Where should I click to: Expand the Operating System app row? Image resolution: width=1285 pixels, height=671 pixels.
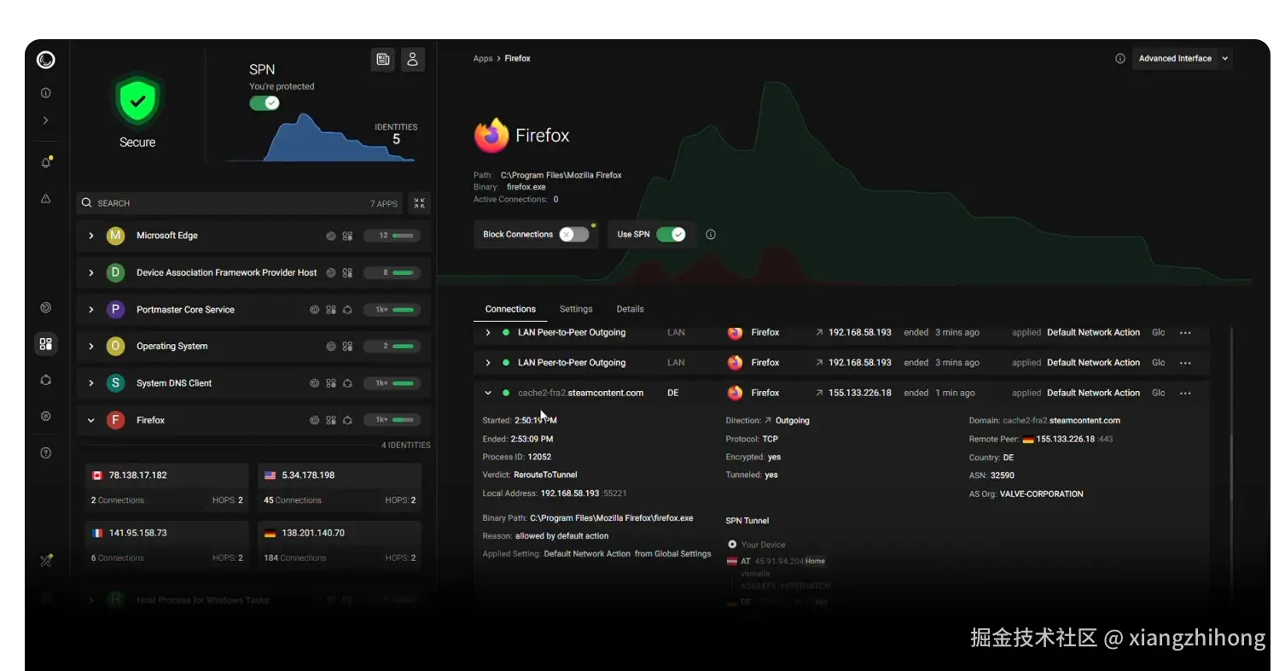(x=91, y=347)
